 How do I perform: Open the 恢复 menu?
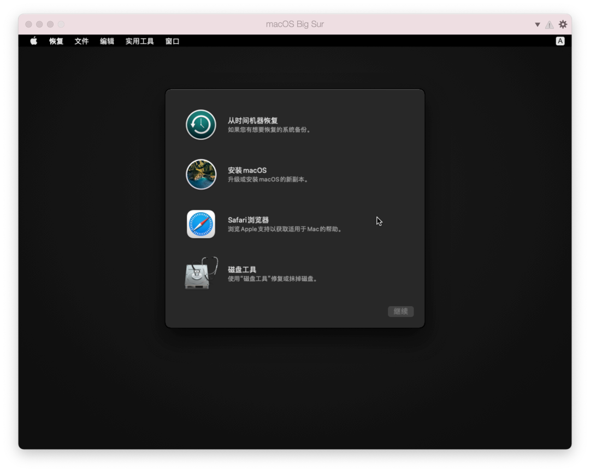[55, 41]
